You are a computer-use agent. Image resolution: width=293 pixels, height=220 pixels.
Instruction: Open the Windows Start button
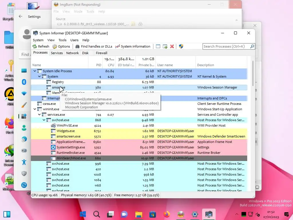[83, 214]
